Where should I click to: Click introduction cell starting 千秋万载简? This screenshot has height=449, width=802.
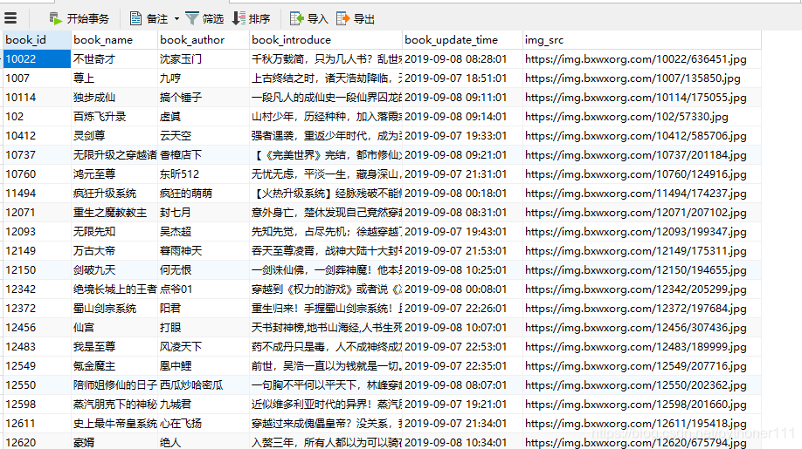(327, 59)
